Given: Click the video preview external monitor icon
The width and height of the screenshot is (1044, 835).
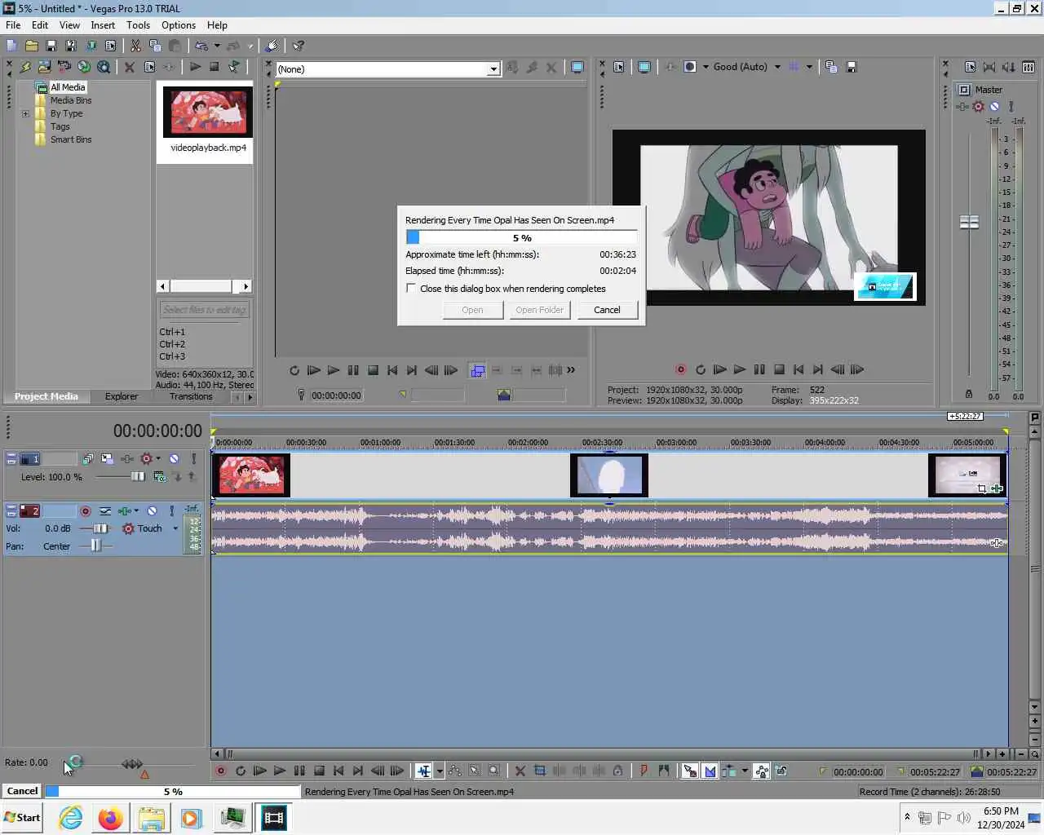Looking at the screenshot, I should click(x=644, y=67).
